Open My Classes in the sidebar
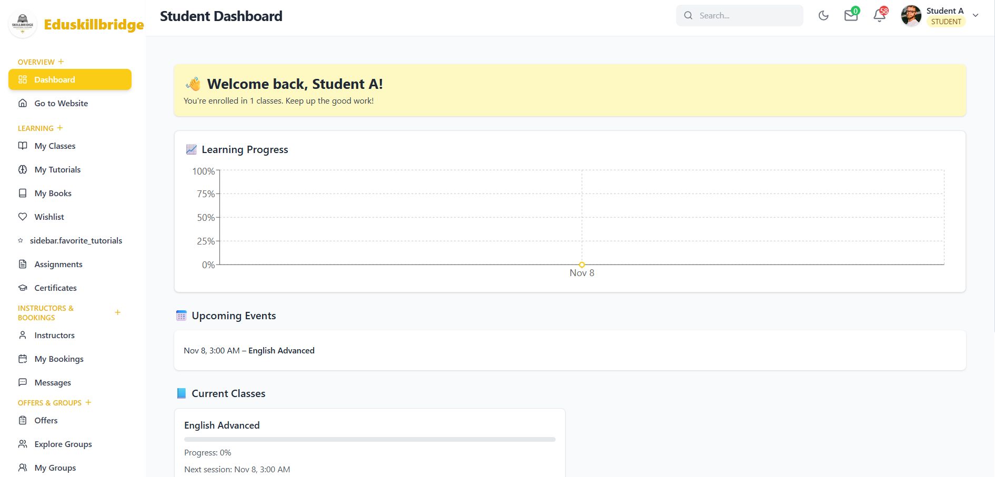 (x=55, y=146)
